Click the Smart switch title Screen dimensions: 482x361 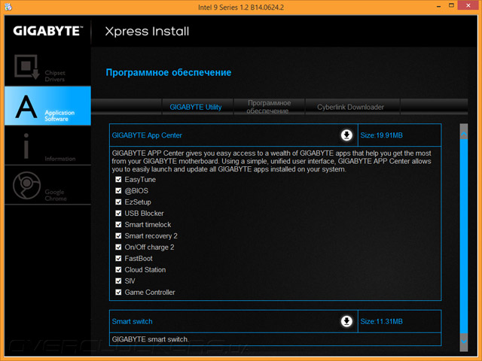133,321
